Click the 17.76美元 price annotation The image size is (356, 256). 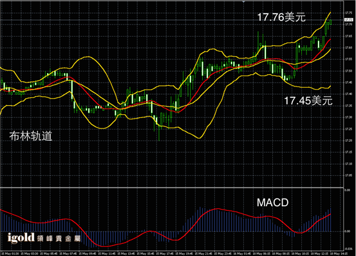click(x=281, y=17)
